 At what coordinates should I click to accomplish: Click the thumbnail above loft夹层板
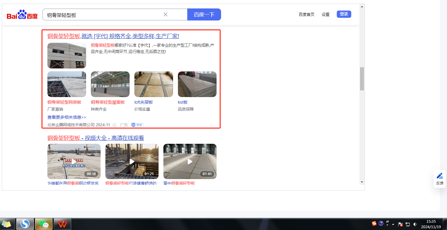pyautogui.click(x=154, y=84)
